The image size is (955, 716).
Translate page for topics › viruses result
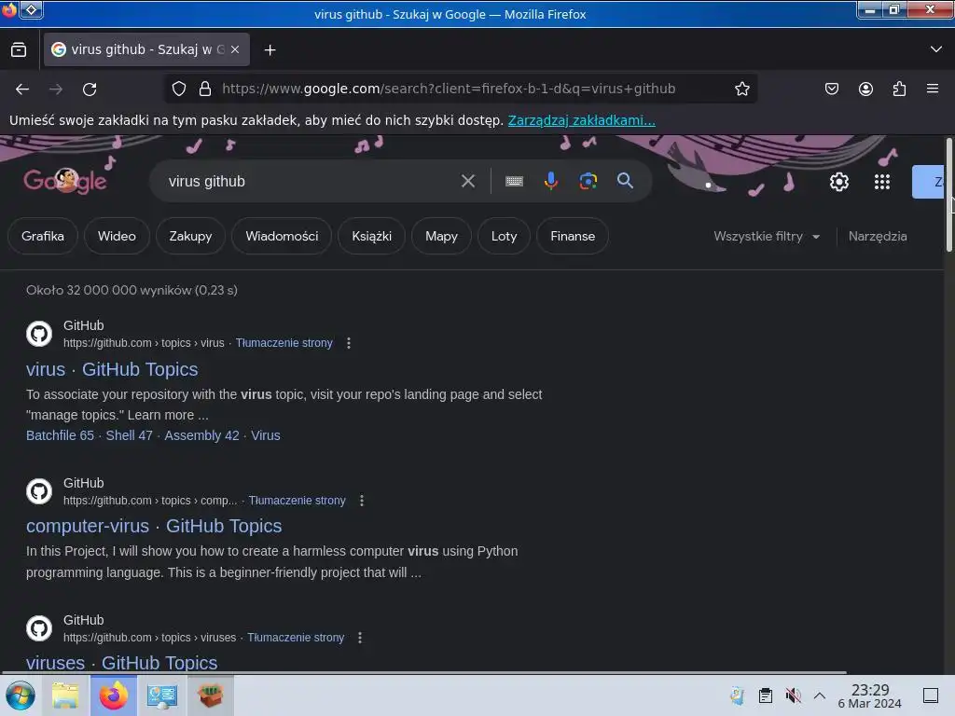tap(296, 638)
